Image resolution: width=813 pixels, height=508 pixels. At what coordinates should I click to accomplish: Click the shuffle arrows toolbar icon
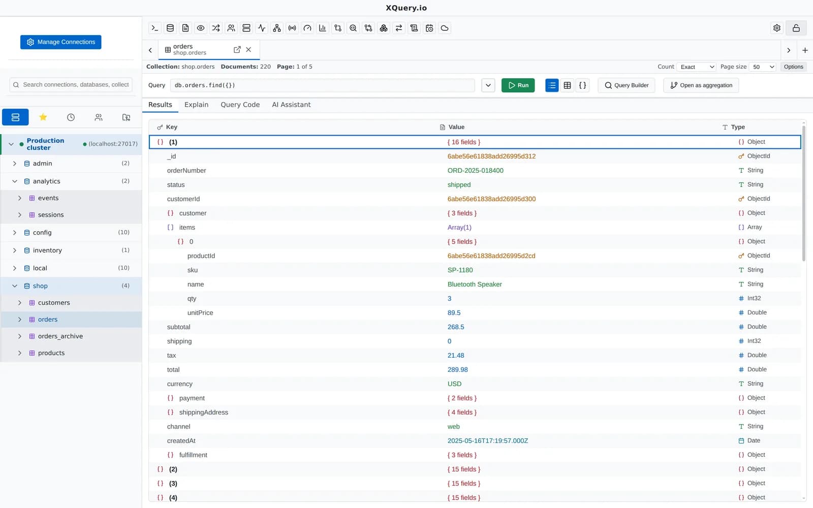point(216,28)
